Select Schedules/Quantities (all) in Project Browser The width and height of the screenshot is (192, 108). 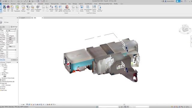pyautogui.click(x=8, y=82)
